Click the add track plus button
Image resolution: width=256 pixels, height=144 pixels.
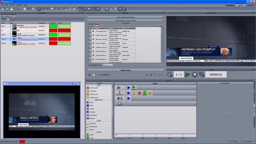[x=120, y=104]
